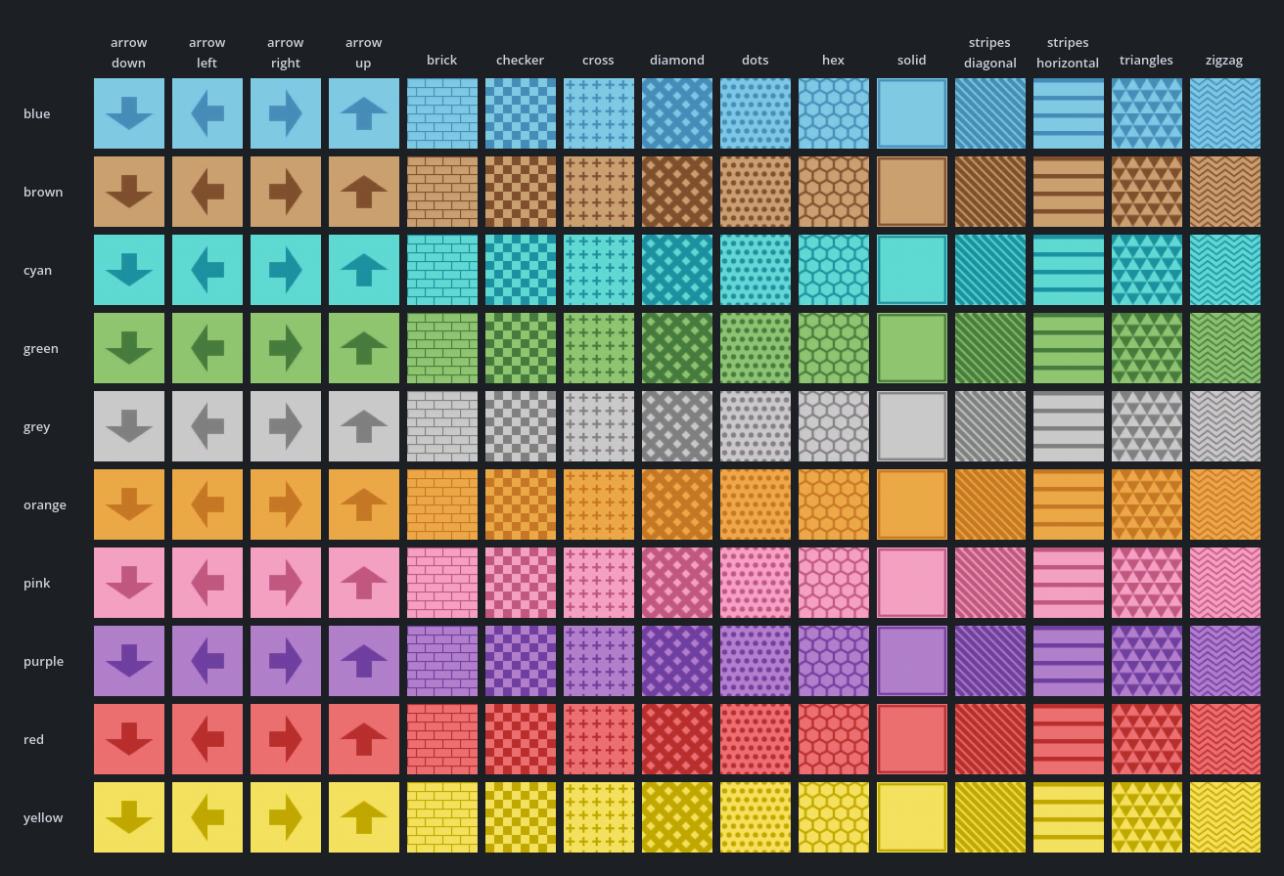Viewport: 1284px width, 876px height.
Task: Click the cyan solid swatch
Action: click(x=912, y=270)
